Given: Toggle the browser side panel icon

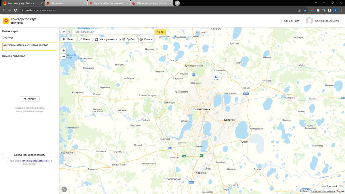Looking at the screenshot, I should pyautogui.click(x=329, y=10).
